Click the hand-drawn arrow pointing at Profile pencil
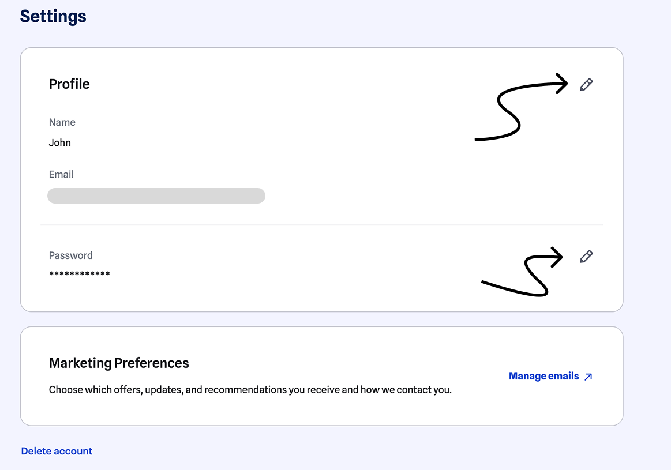Screen dimensions: 671x470 [521, 107]
